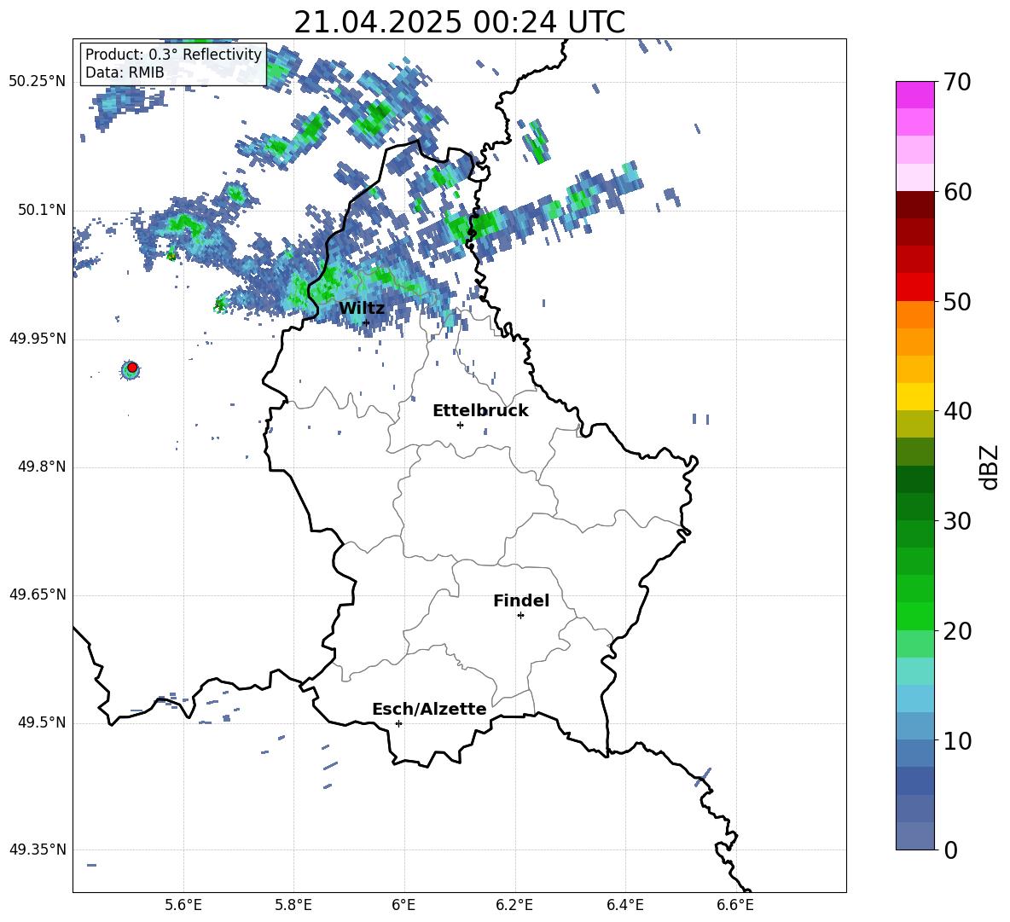This screenshot has height=922, width=1010.
Task: Click the 'Product: 0.3° Reflectivity' label
Action: [173, 55]
